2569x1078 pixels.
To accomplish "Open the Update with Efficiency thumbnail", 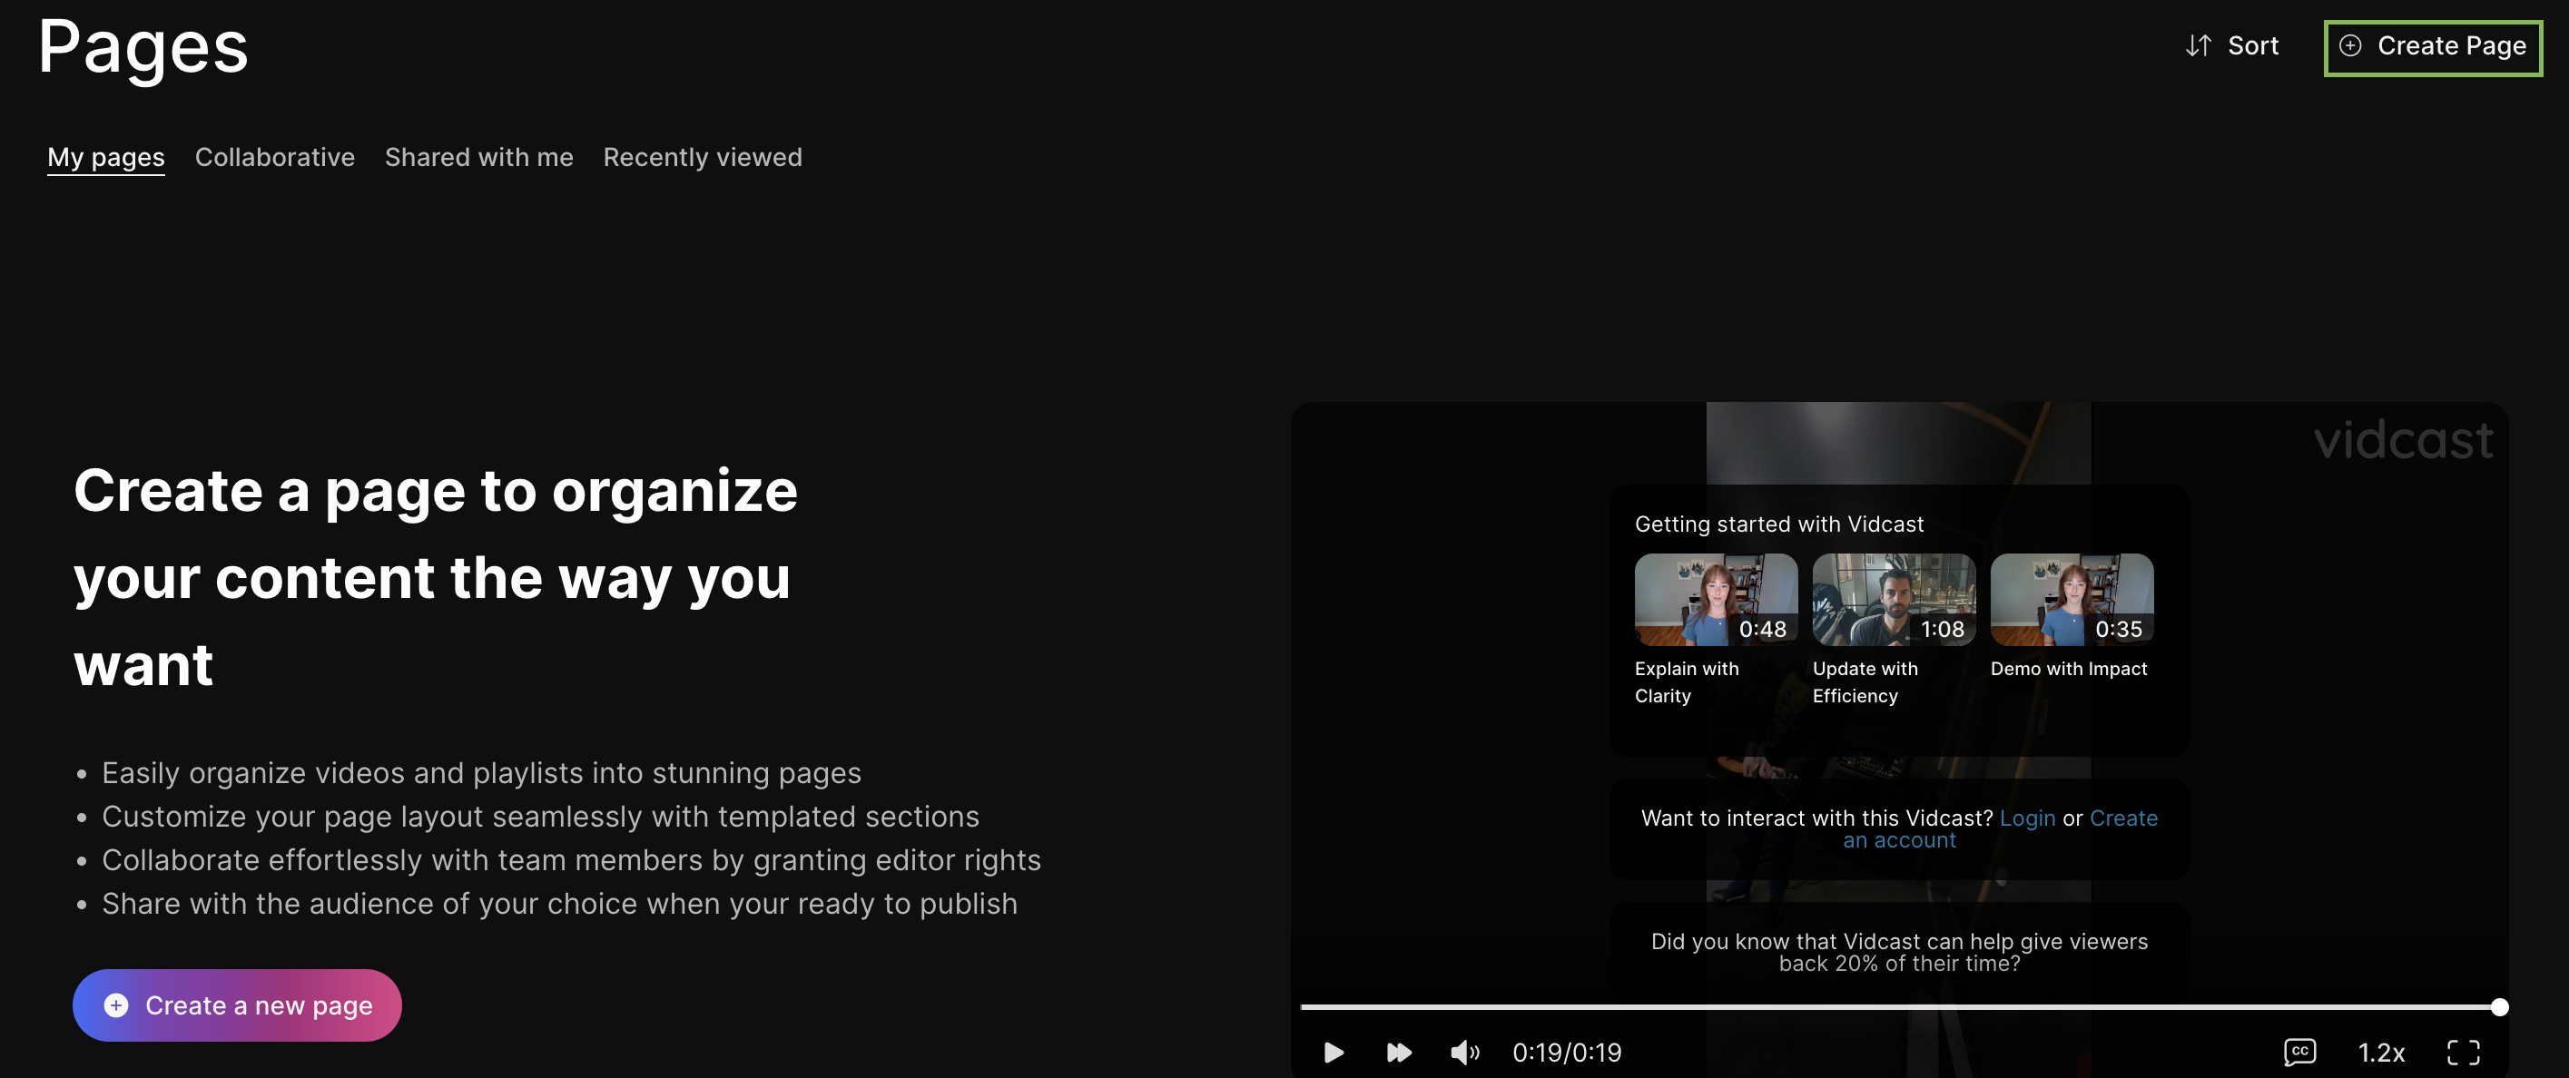I will [1894, 601].
